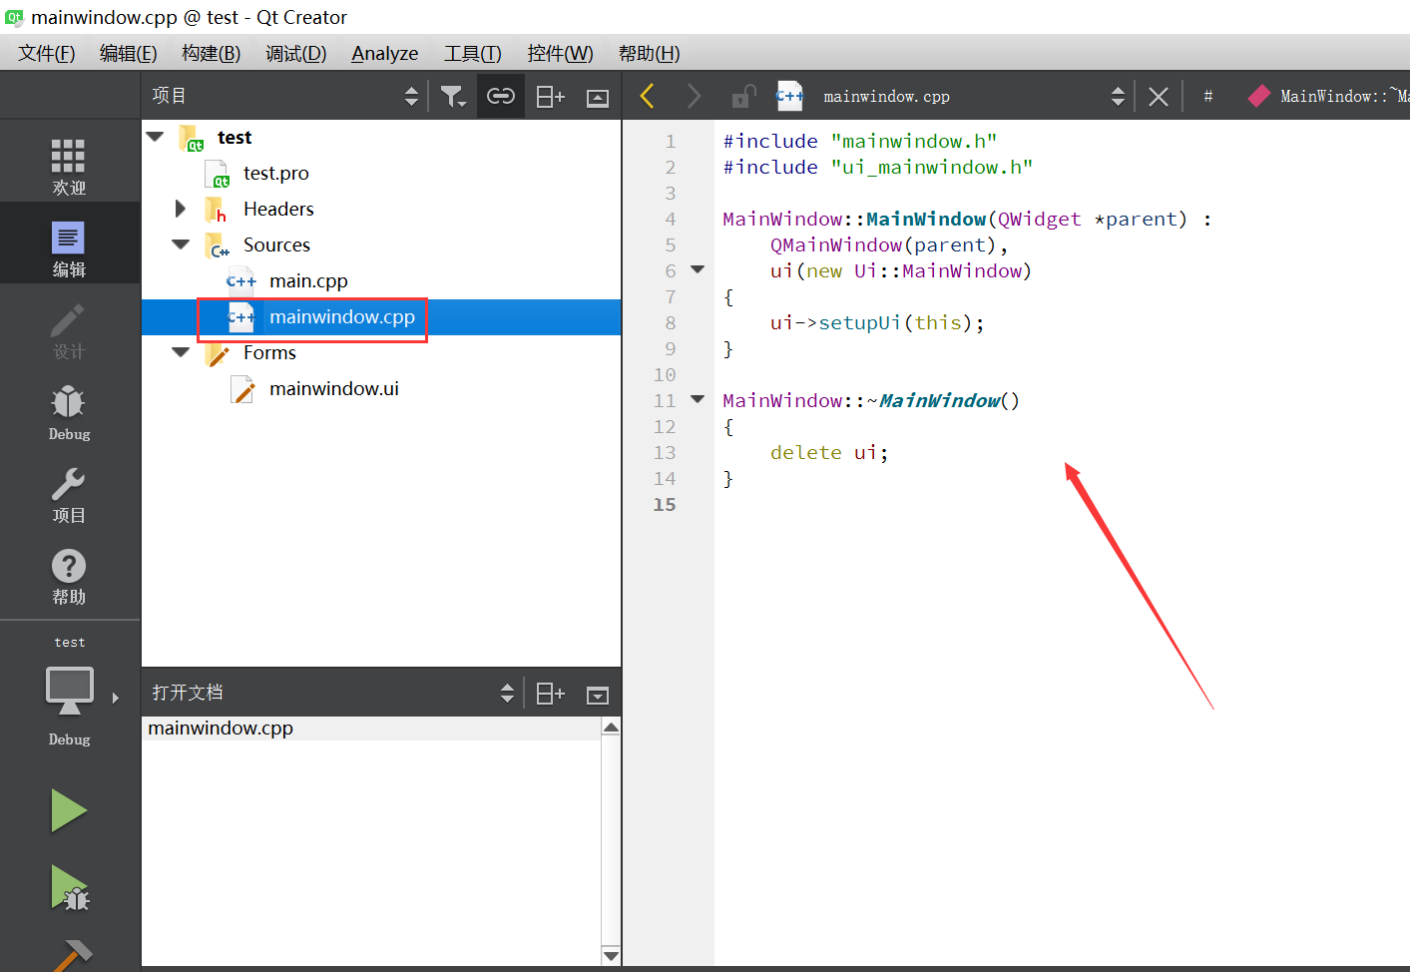1410x972 pixels.
Task: Click the #include "mainwindow.h" line
Action: coord(860,142)
